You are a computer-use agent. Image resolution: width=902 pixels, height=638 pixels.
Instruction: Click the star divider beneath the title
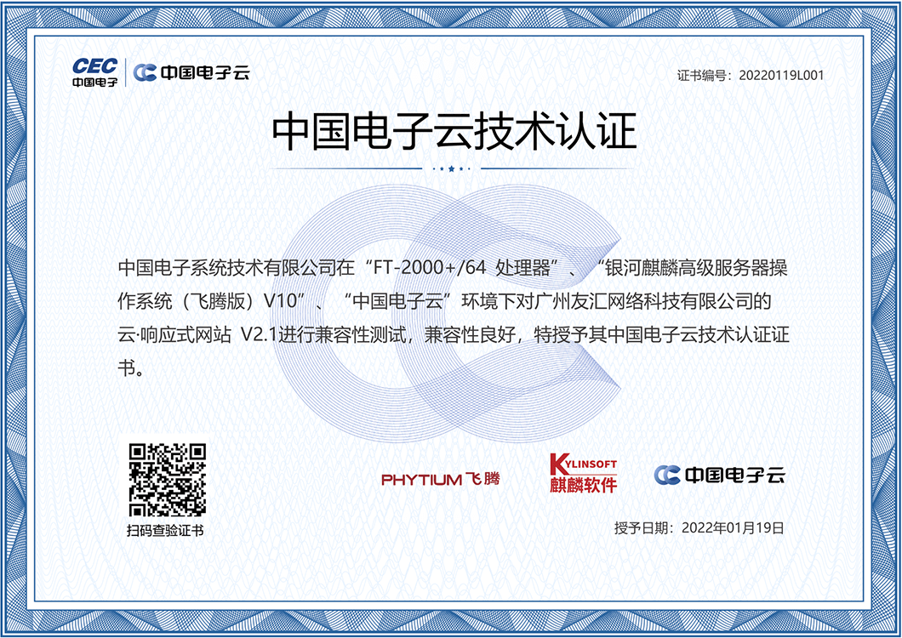pos(451,168)
